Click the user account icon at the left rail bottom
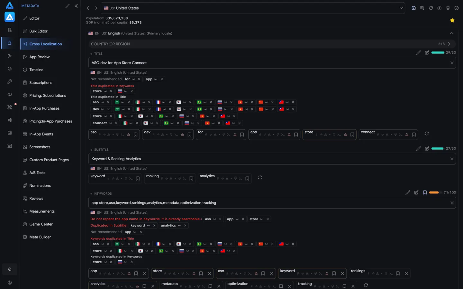This screenshot has width=463, height=289. 10,283
